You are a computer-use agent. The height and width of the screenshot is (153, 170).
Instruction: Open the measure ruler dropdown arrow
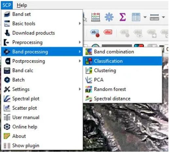(x=163, y=17)
